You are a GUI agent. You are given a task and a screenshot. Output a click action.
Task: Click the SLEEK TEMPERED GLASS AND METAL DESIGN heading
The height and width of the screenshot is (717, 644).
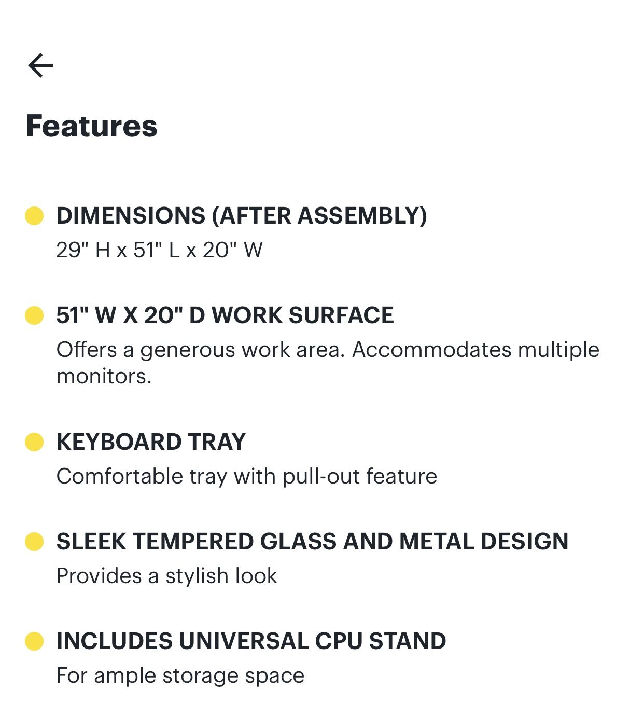(x=312, y=542)
